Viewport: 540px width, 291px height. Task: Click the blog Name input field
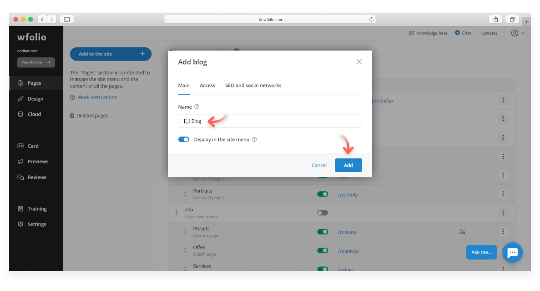click(277, 121)
